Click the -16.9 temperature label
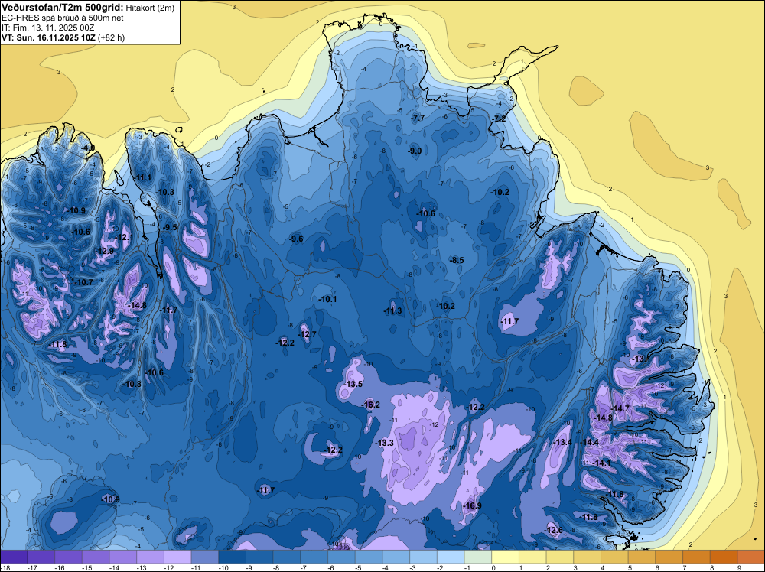 (x=472, y=505)
